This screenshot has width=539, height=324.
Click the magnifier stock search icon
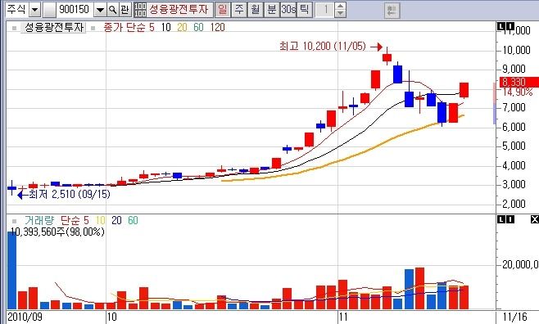[112, 10]
